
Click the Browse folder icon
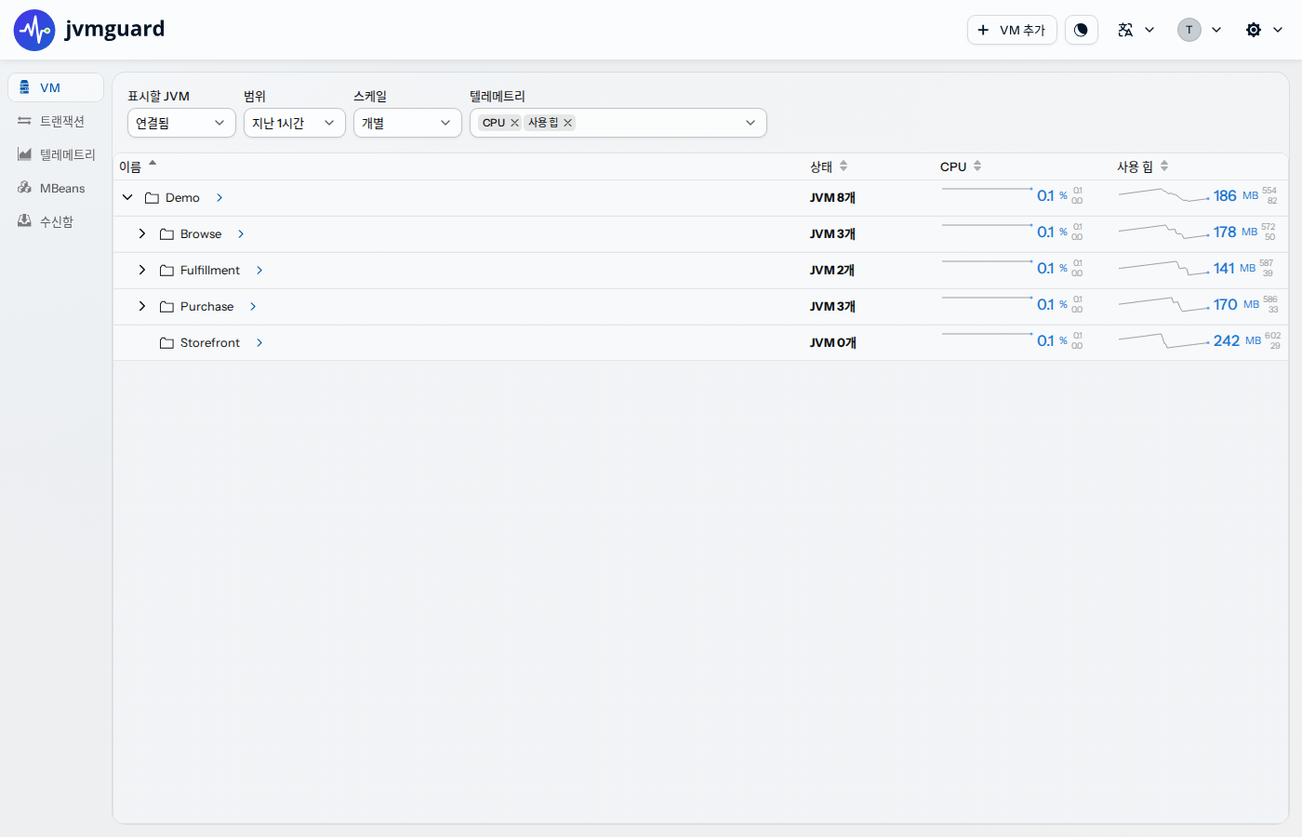166,234
